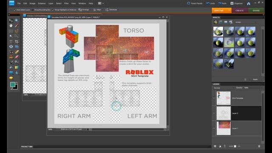Switch to the SHARE tab
The height and width of the screenshot is (153, 272).
click(x=256, y=10)
